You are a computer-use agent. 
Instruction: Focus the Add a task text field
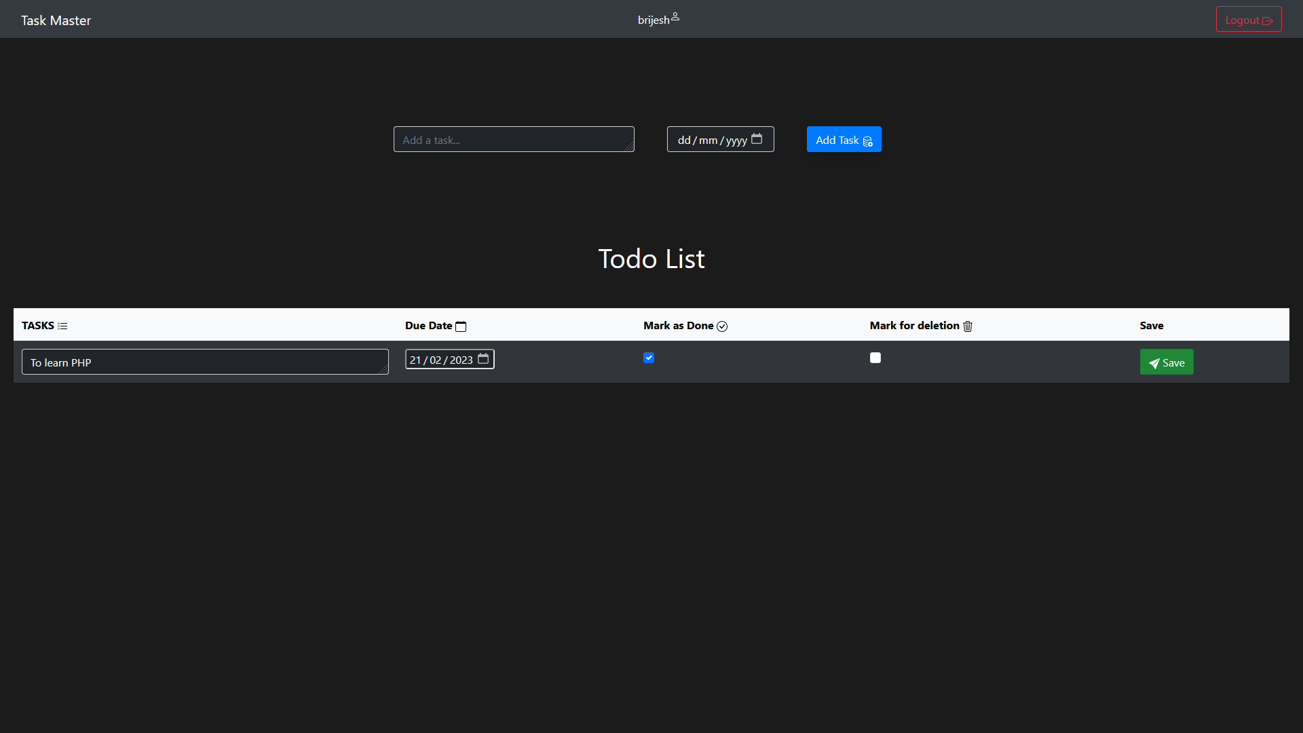pos(513,140)
